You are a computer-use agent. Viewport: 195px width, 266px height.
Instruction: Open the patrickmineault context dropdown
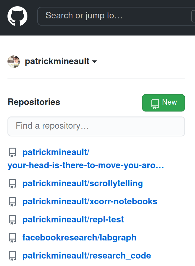61,61
